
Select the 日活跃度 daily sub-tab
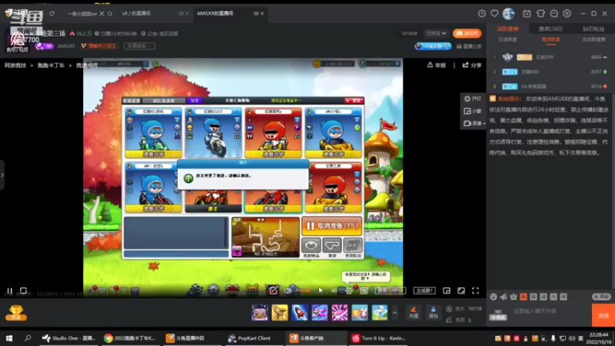click(x=507, y=40)
